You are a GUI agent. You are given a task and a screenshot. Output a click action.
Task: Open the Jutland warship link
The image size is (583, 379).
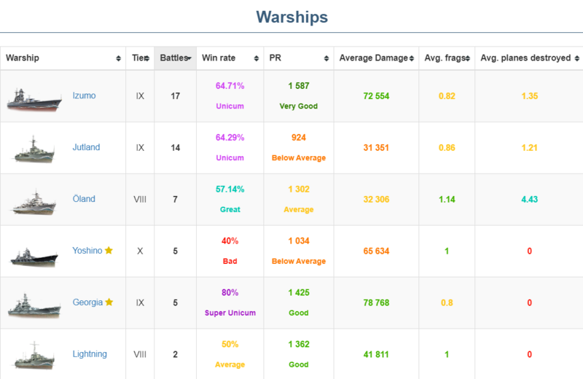(86, 147)
